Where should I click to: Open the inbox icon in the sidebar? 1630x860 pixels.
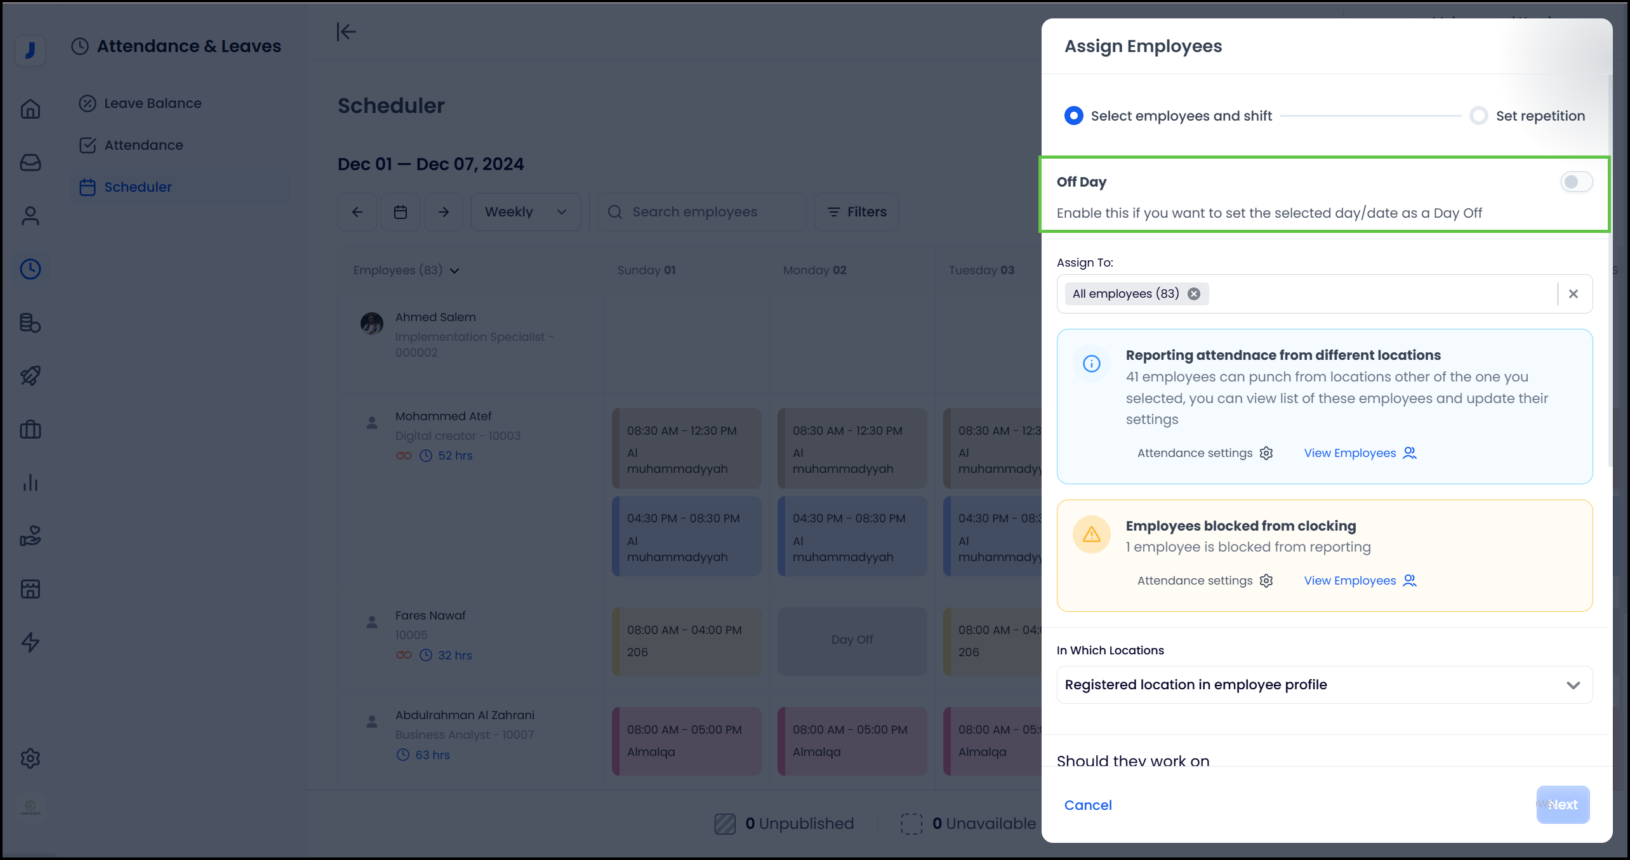tap(30, 162)
